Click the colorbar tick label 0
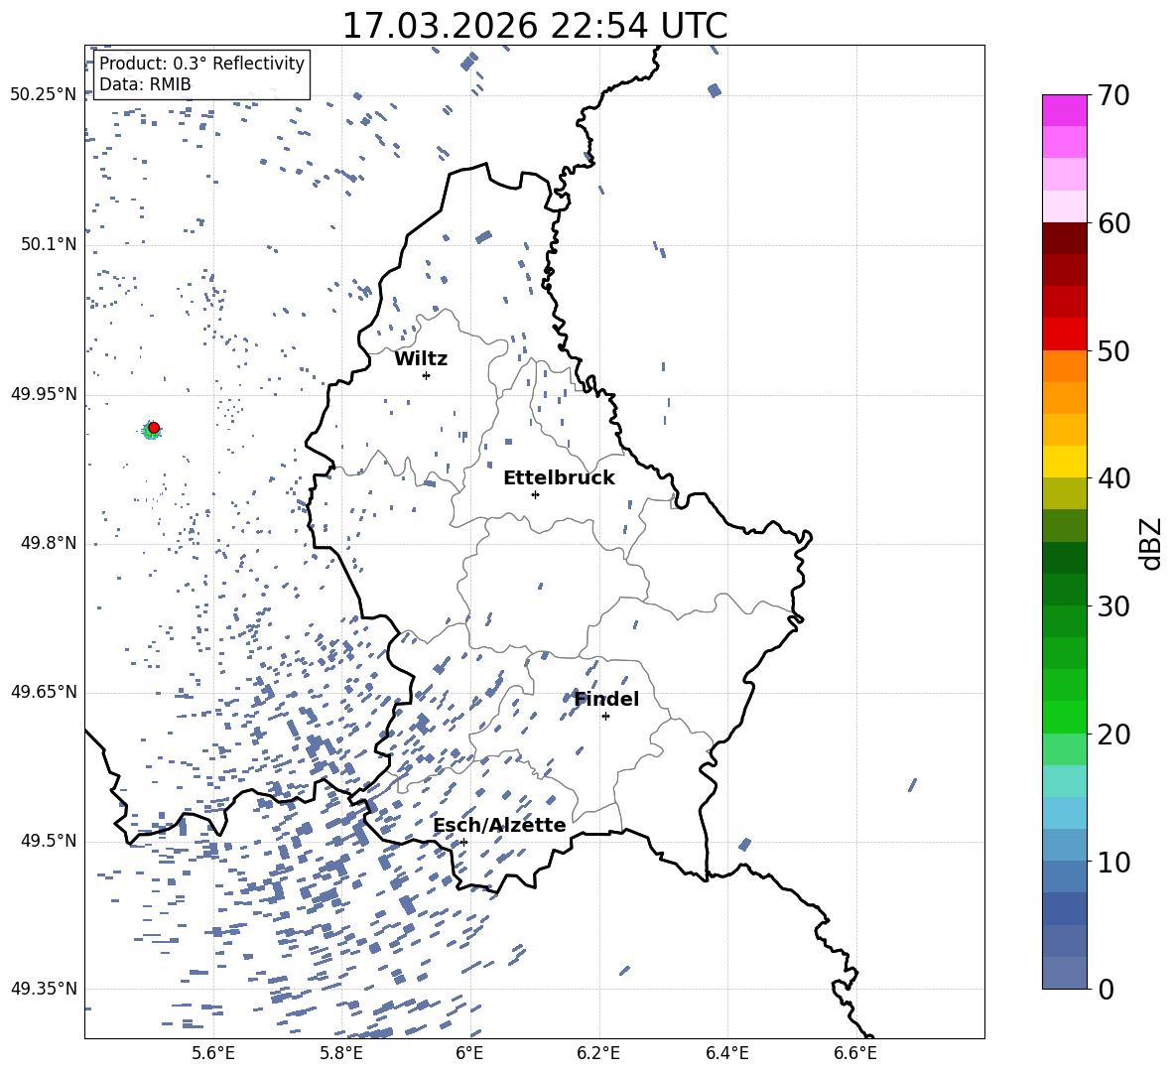 (x=1106, y=989)
